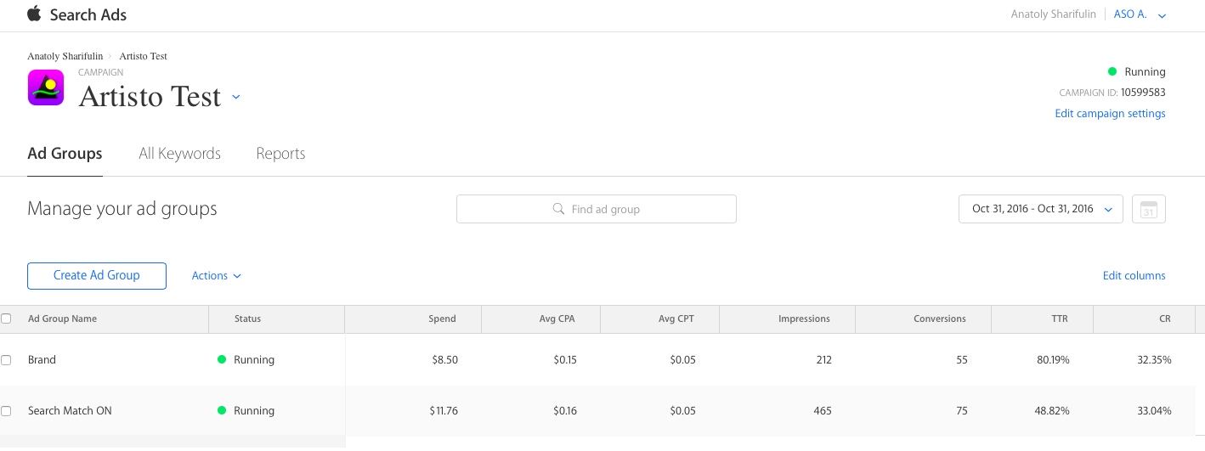Viewport: 1205px width, 451px height.
Task: Click the Apple logo icon
Action: [34, 14]
